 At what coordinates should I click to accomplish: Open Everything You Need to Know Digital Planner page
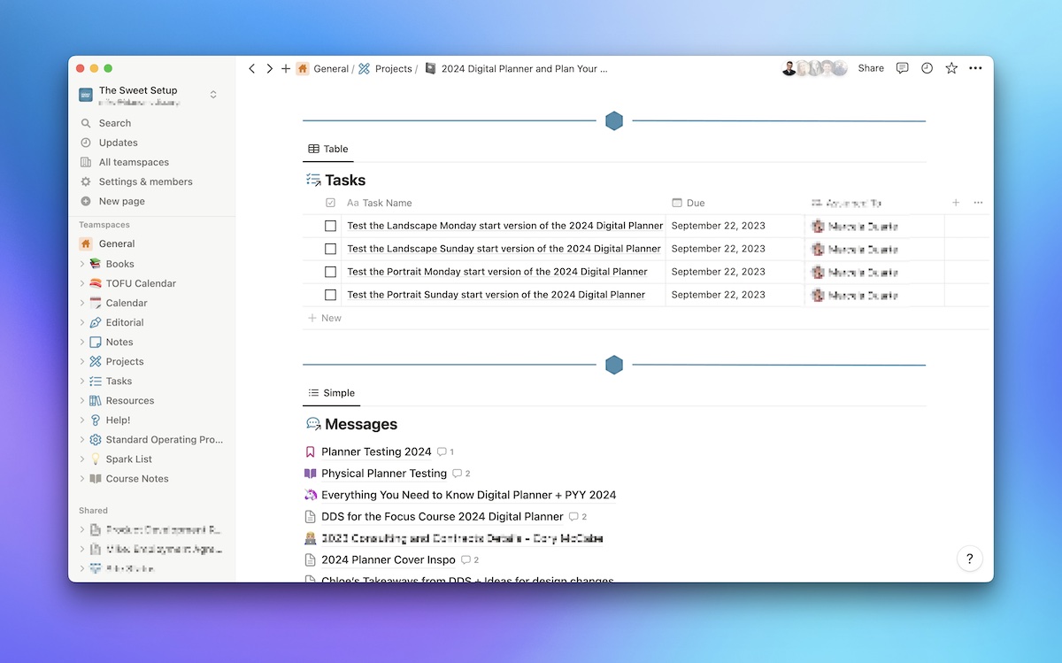[469, 495]
